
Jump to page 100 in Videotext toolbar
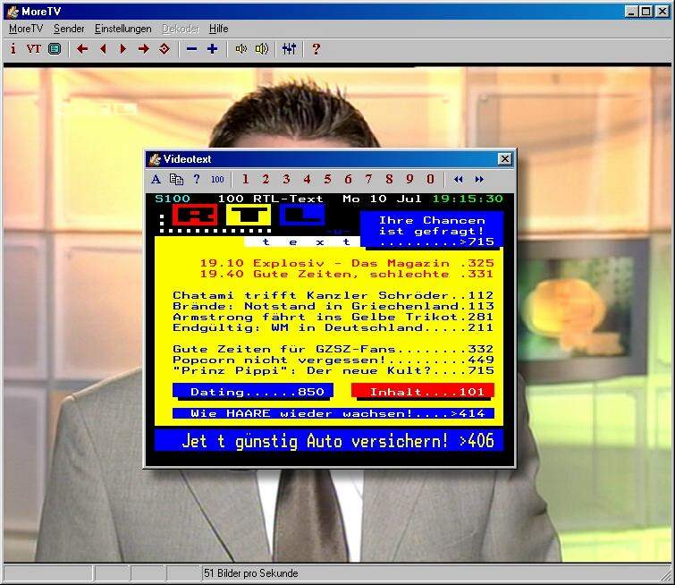[217, 180]
